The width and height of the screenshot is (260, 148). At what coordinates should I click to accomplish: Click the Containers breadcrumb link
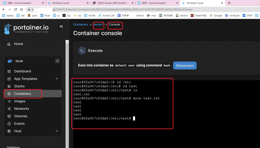pyautogui.click(x=80, y=25)
